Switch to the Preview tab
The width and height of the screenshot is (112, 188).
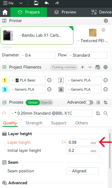(x=65, y=12)
